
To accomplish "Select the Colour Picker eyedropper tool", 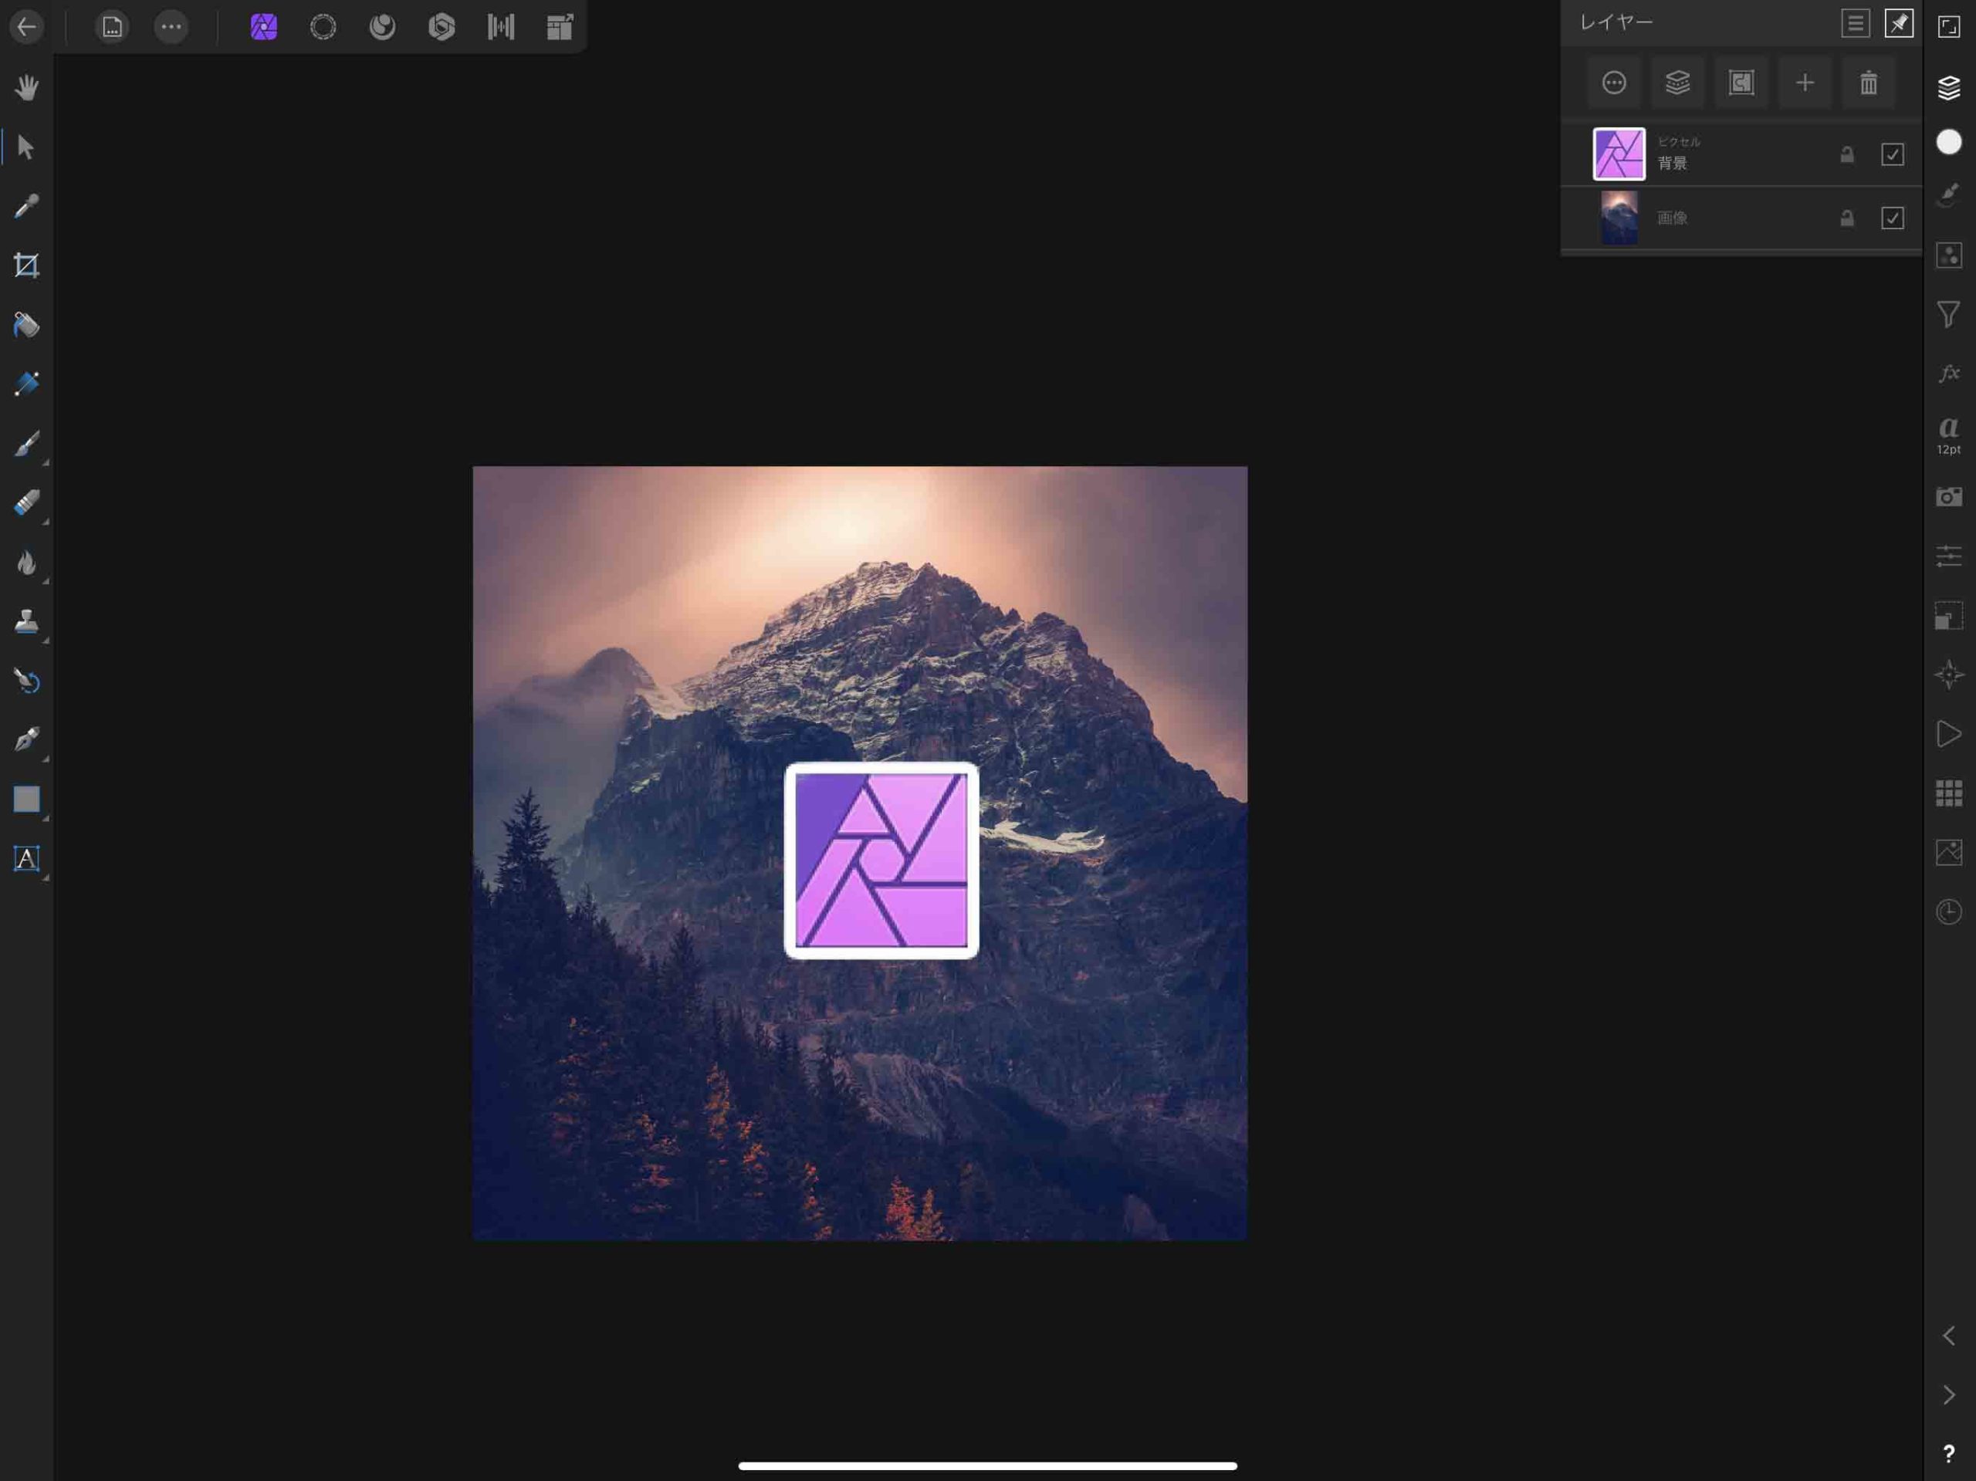I will [27, 206].
